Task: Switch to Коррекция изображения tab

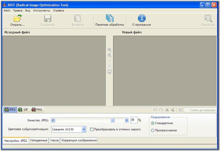Action: click(79, 140)
